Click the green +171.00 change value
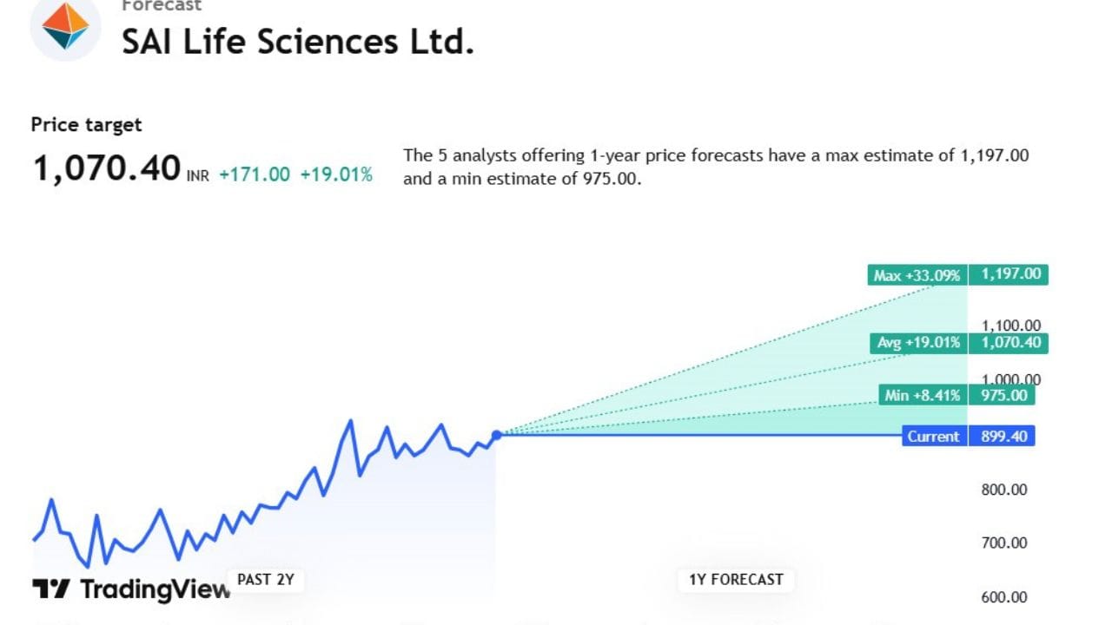Screen dimensions: 1112x625 255,174
